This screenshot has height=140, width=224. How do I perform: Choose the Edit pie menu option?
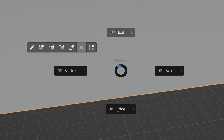point(121,32)
